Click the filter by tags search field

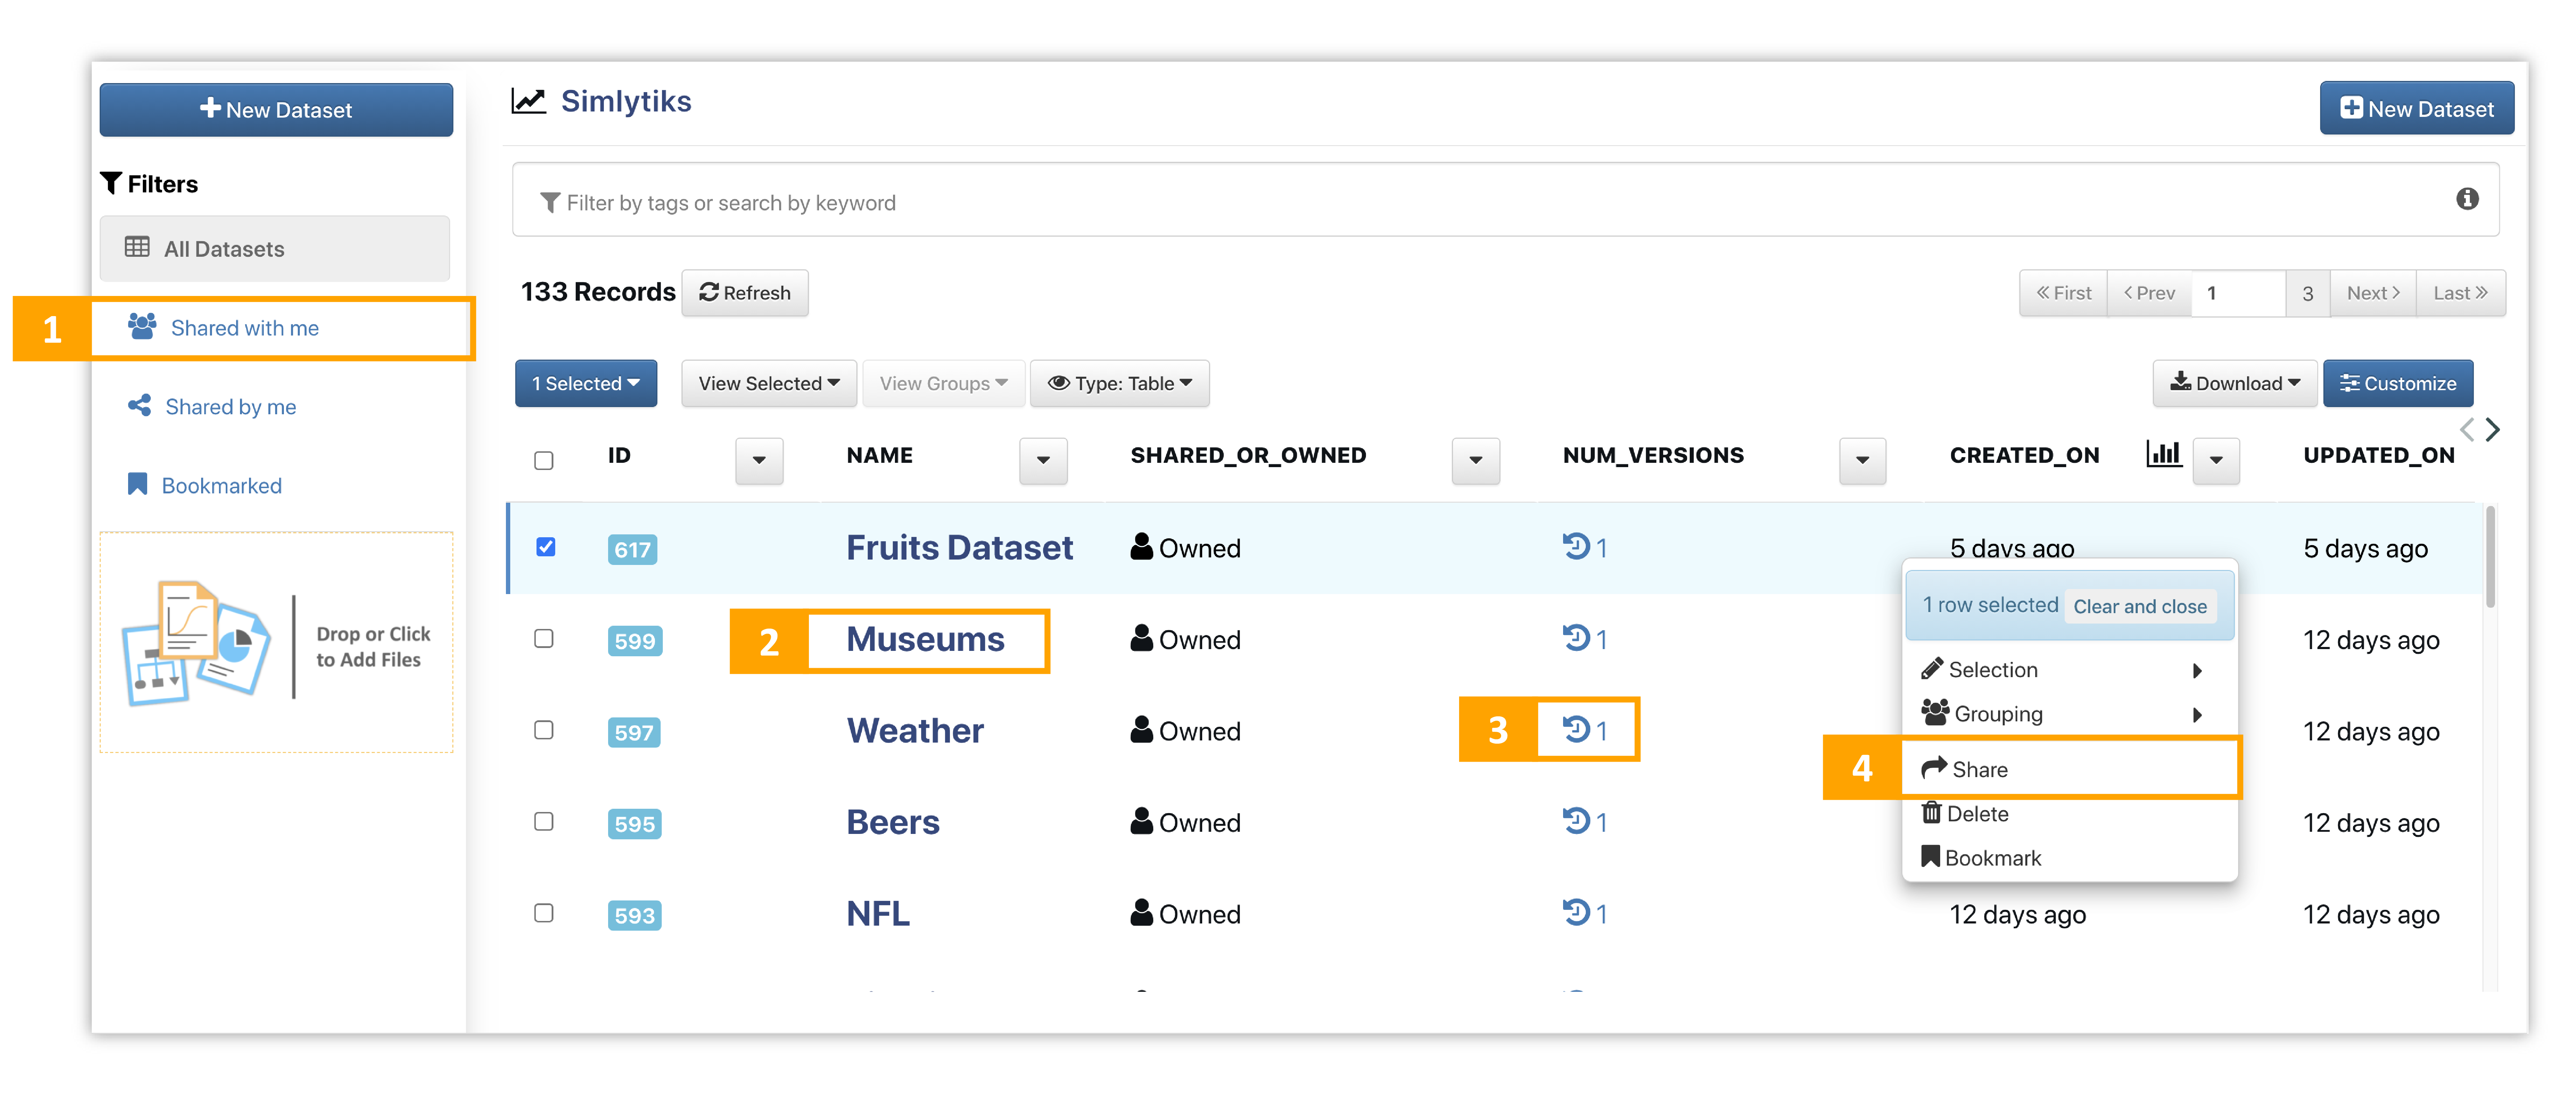pyautogui.click(x=1505, y=200)
